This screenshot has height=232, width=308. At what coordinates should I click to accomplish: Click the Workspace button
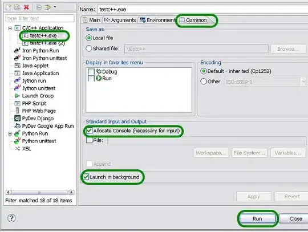point(211,153)
